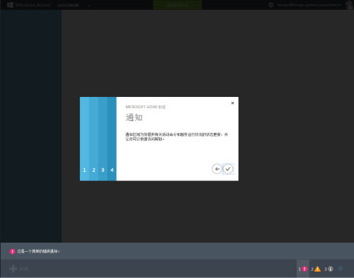The width and height of the screenshot is (354, 278).
Task: Click the 通知 dialog heading
Action: [x=134, y=117]
